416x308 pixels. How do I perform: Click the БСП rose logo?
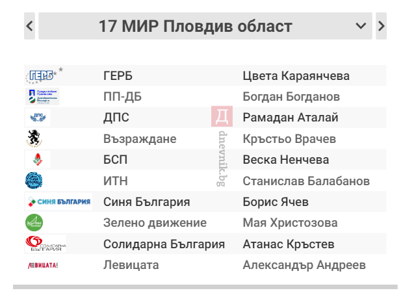tap(38, 159)
